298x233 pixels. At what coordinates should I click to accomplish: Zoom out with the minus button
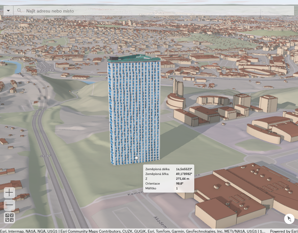click(x=9, y=205)
